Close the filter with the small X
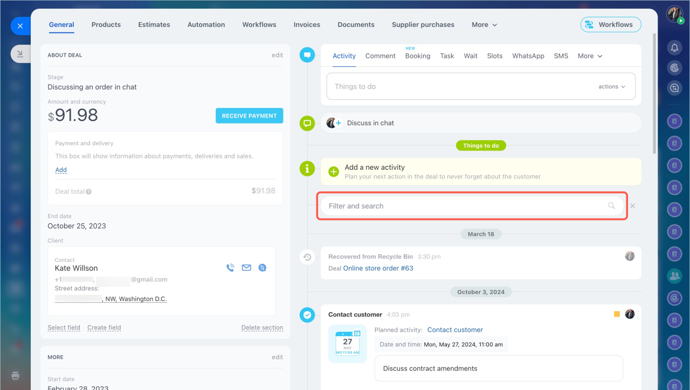The image size is (690, 390). [x=633, y=206]
